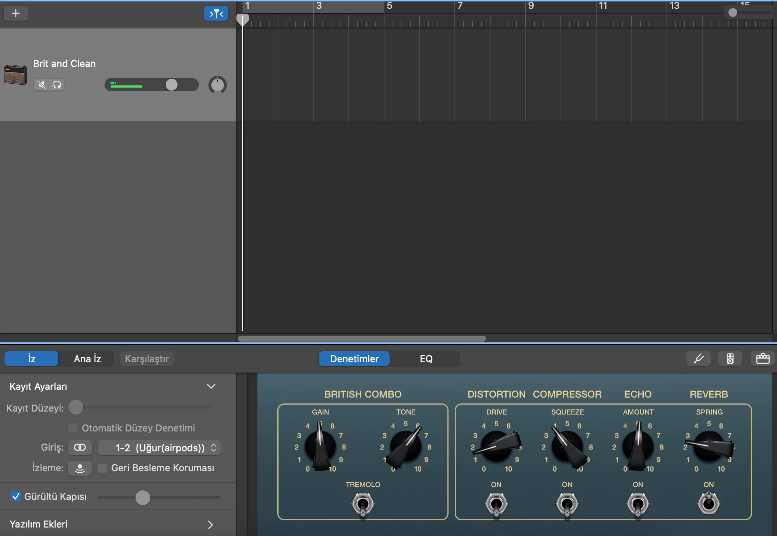This screenshot has height=536, width=777.
Task: Toggle the input monitoring button
Action: [80, 468]
